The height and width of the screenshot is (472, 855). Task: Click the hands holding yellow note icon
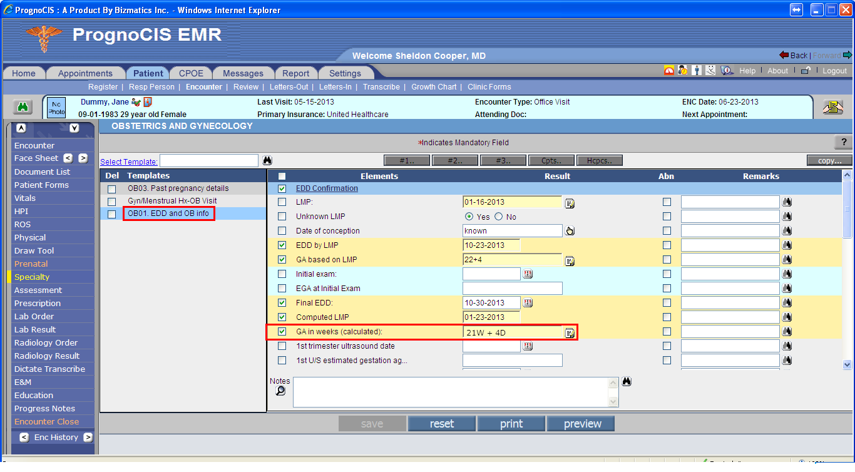832,108
